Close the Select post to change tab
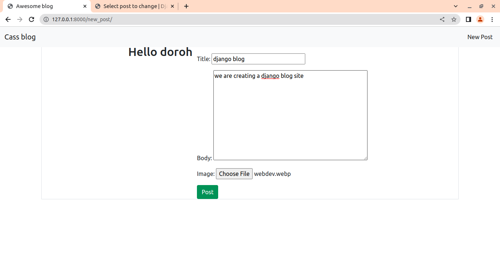 [172, 6]
